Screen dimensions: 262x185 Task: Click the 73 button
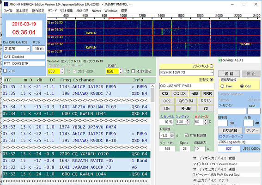click(x=206, y=109)
